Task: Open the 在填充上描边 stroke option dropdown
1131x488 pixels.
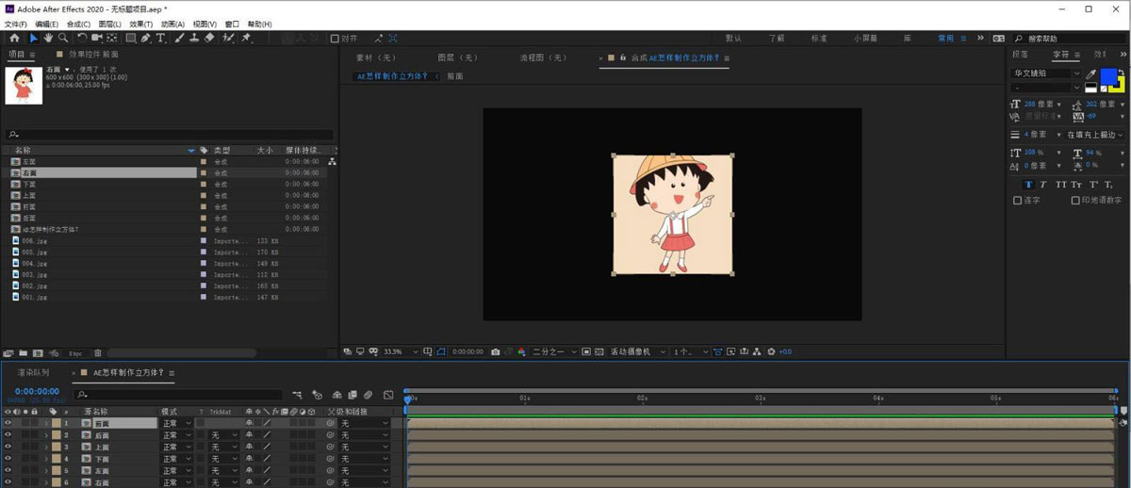Action: (x=1095, y=135)
